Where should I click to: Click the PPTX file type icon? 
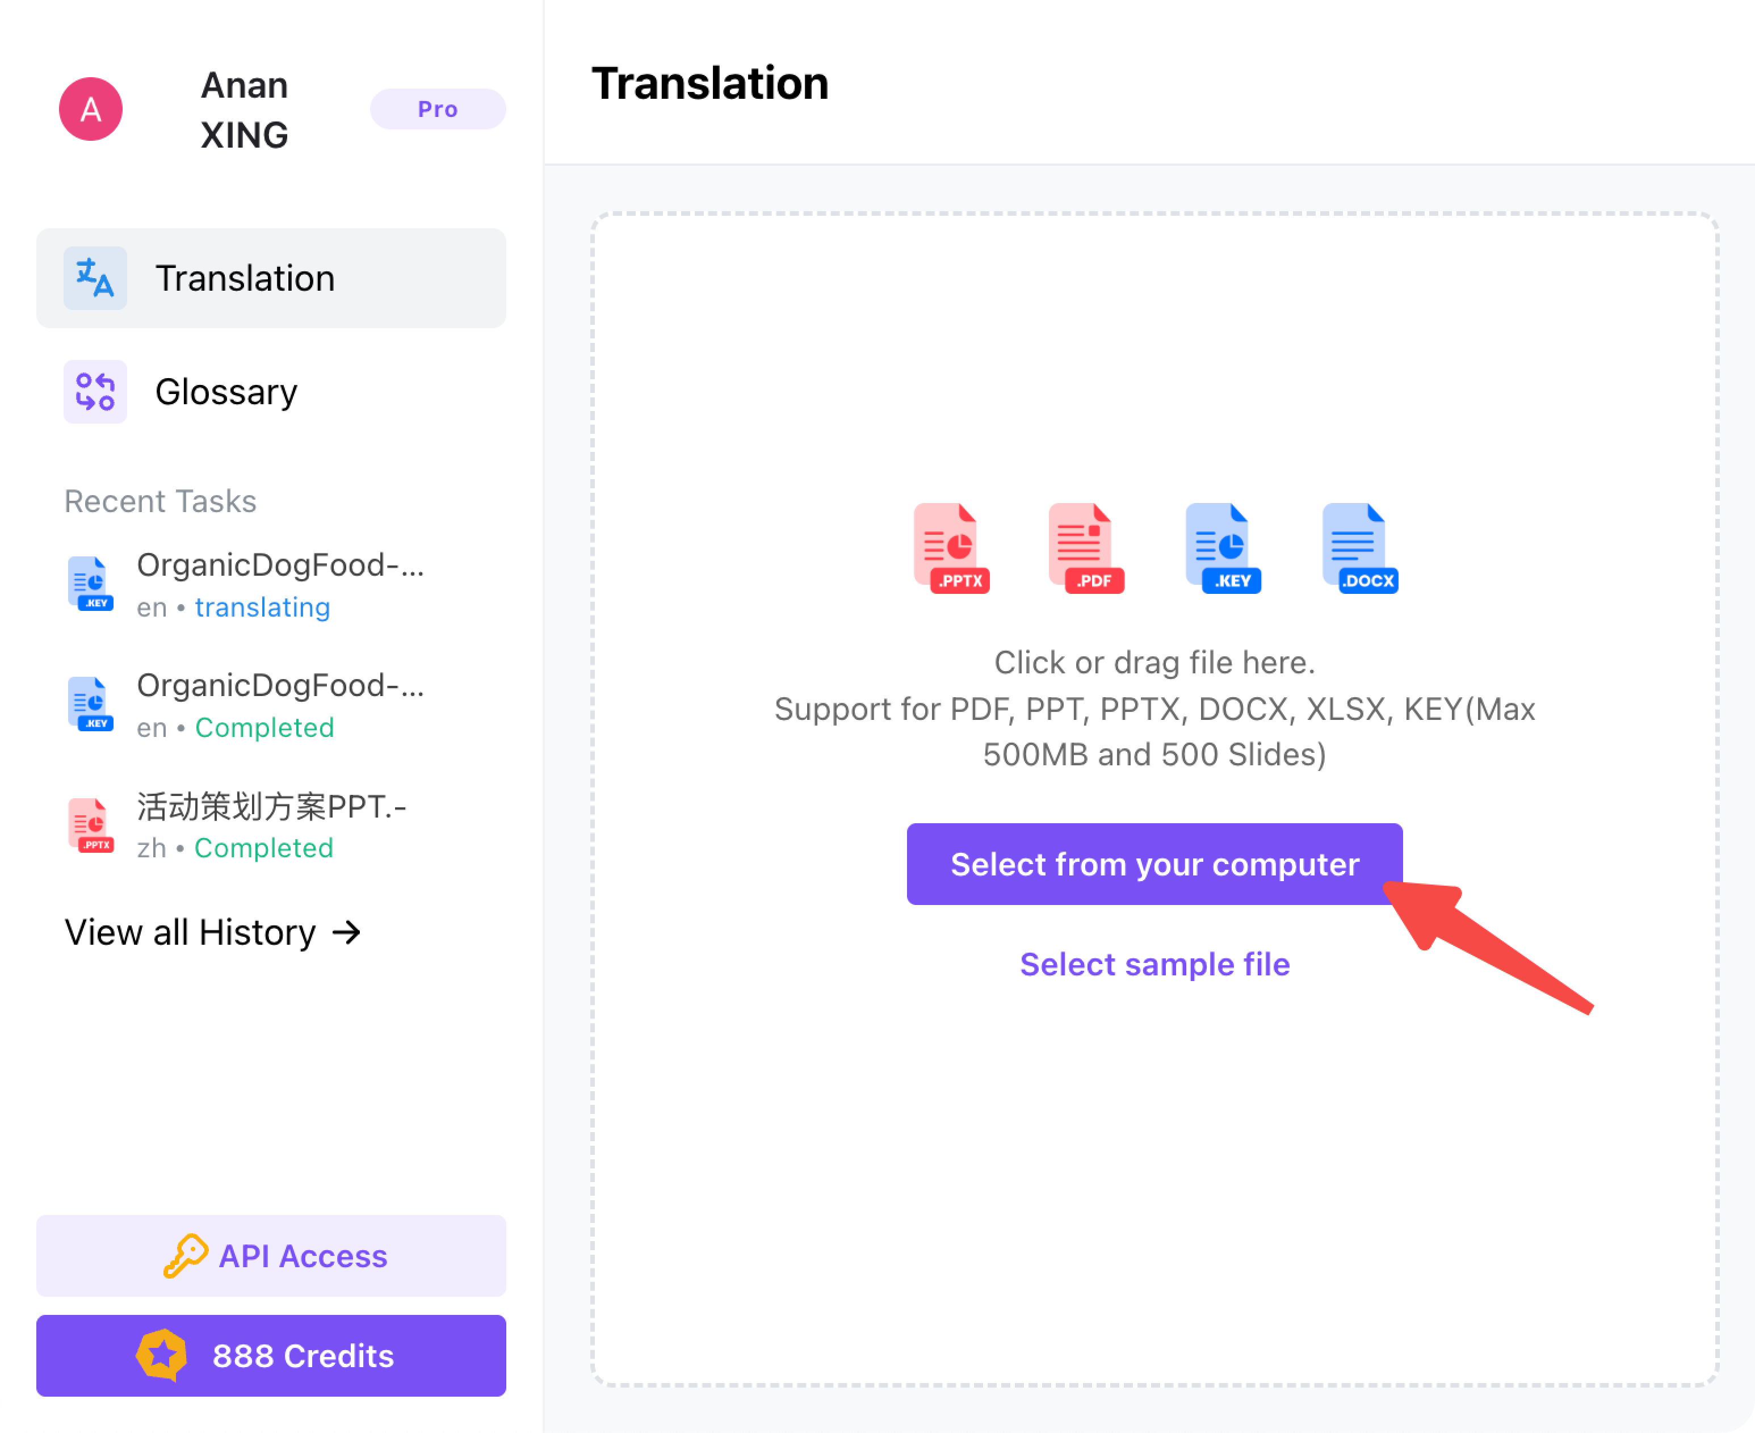click(x=951, y=548)
